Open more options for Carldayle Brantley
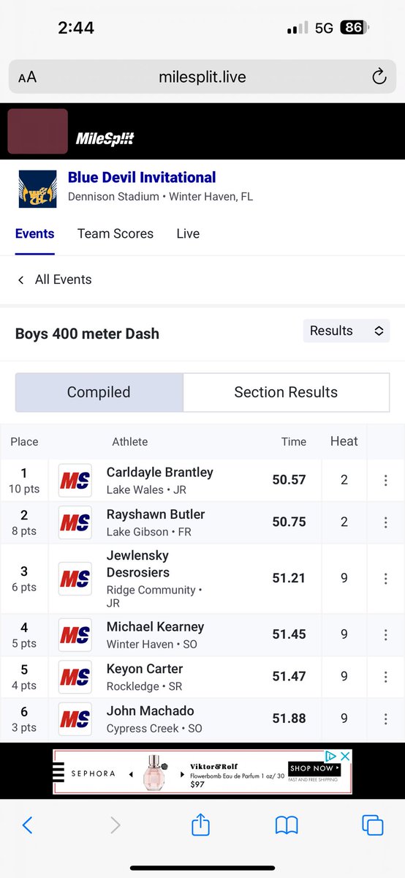 click(385, 480)
